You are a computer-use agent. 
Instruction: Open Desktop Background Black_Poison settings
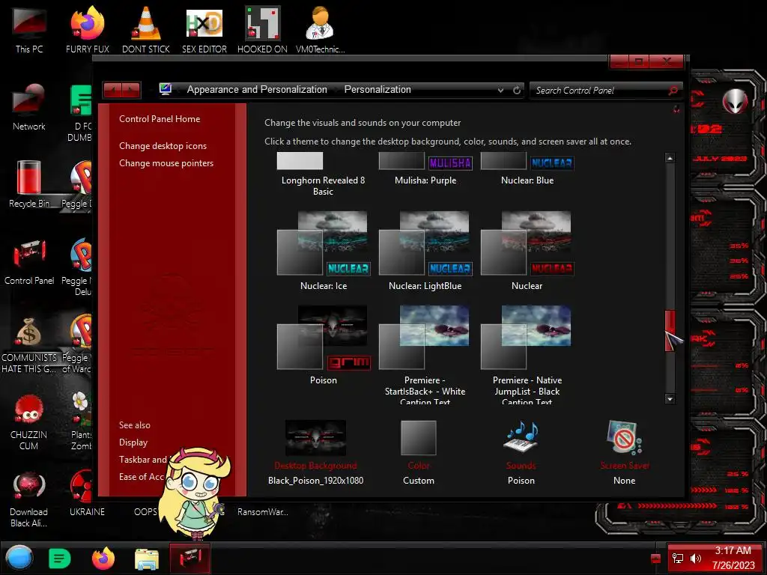[x=315, y=452]
